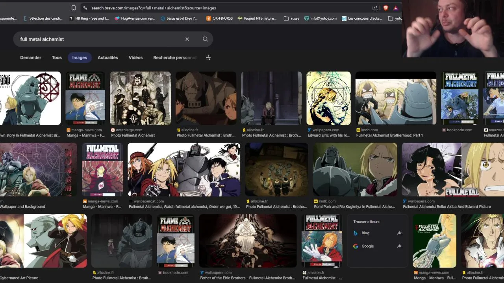The image size is (504, 283).
Task: Open the 'HB Ring - See and f...' bookmark
Action: 89,18
